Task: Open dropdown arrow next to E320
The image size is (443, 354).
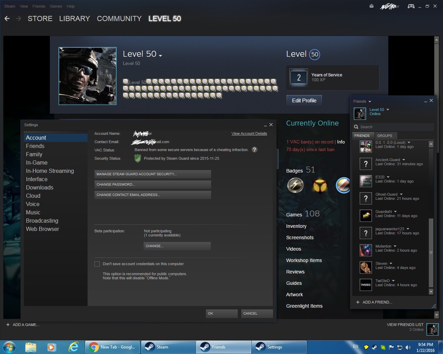Action: click(388, 177)
